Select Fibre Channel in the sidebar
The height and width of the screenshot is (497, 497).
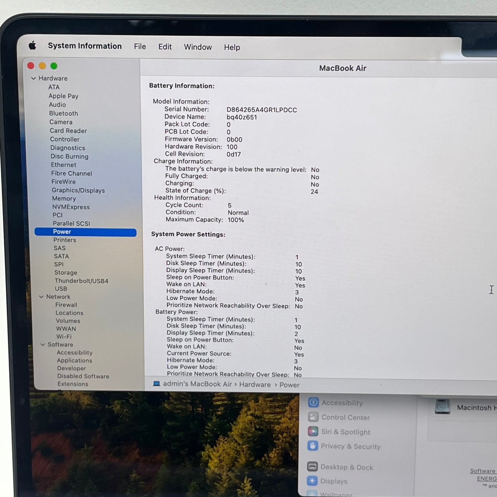click(x=72, y=174)
